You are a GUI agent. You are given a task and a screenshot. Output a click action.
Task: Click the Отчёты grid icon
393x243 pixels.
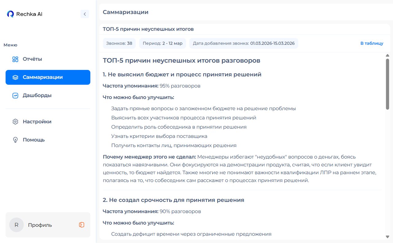click(15, 59)
